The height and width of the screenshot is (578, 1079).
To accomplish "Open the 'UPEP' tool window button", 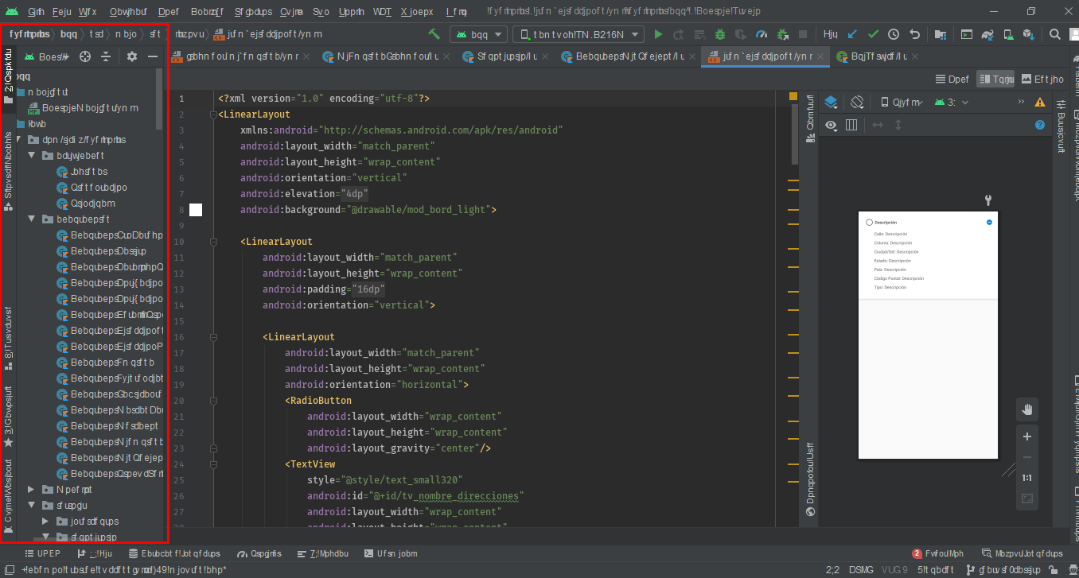I will point(42,553).
